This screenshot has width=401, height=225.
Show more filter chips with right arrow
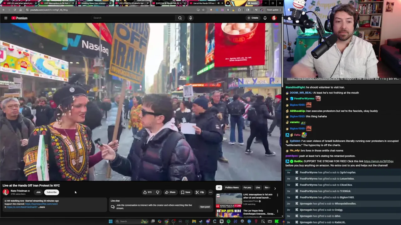(275, 188)
